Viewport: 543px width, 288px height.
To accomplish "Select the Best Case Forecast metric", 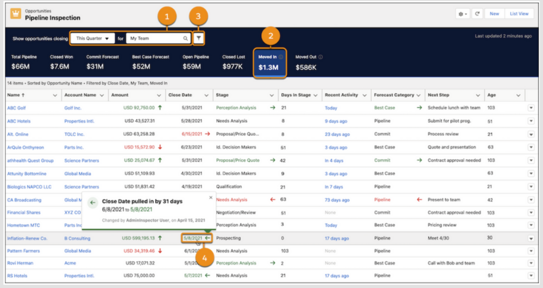I will 151,62.
